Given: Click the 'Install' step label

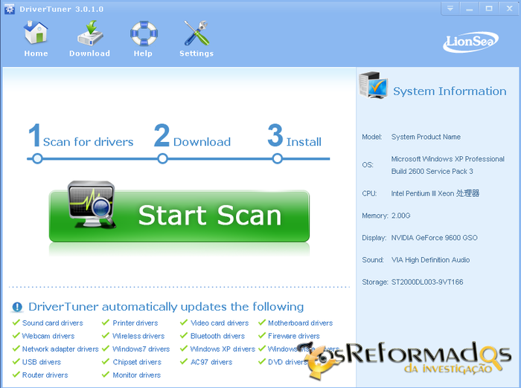Looking at the screenshot, I should click(304, 142).
